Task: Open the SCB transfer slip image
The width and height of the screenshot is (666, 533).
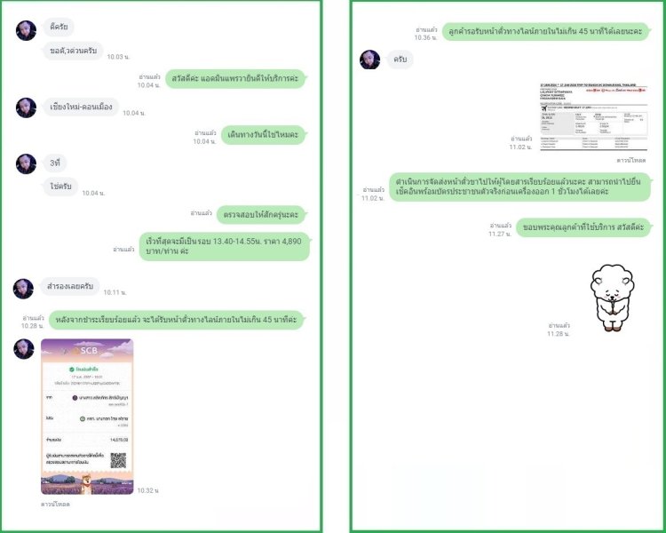Action: [x=87, y=417]
